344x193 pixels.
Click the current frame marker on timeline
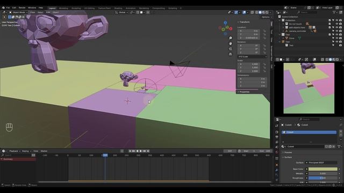click(x=105, y=155)
